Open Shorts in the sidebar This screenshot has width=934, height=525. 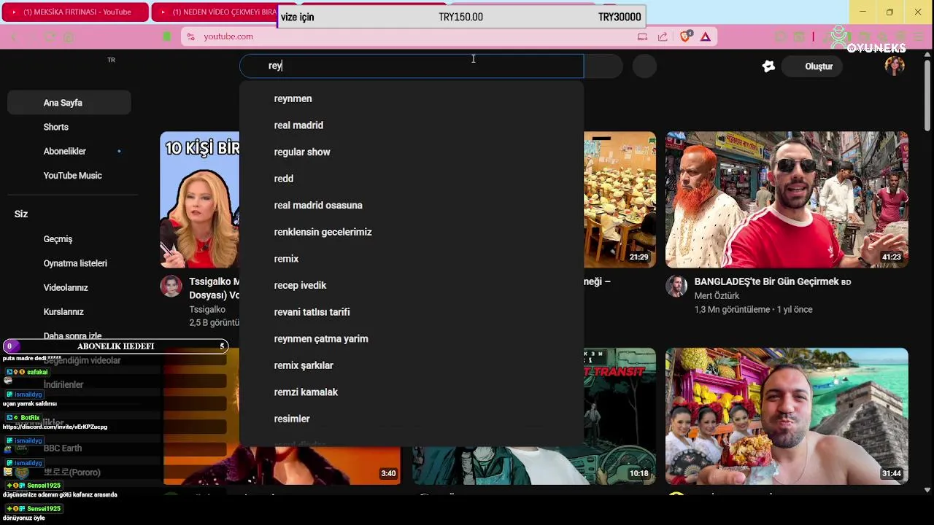coord(69,127)
